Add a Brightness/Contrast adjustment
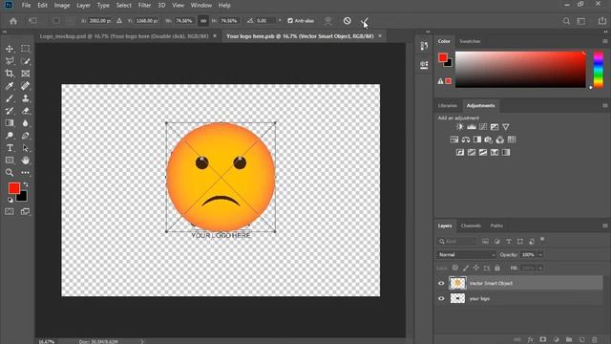 (460, 127)
